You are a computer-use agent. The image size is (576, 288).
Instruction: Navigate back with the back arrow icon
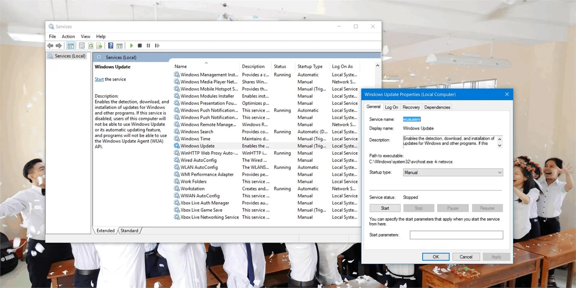coord(50,46)
